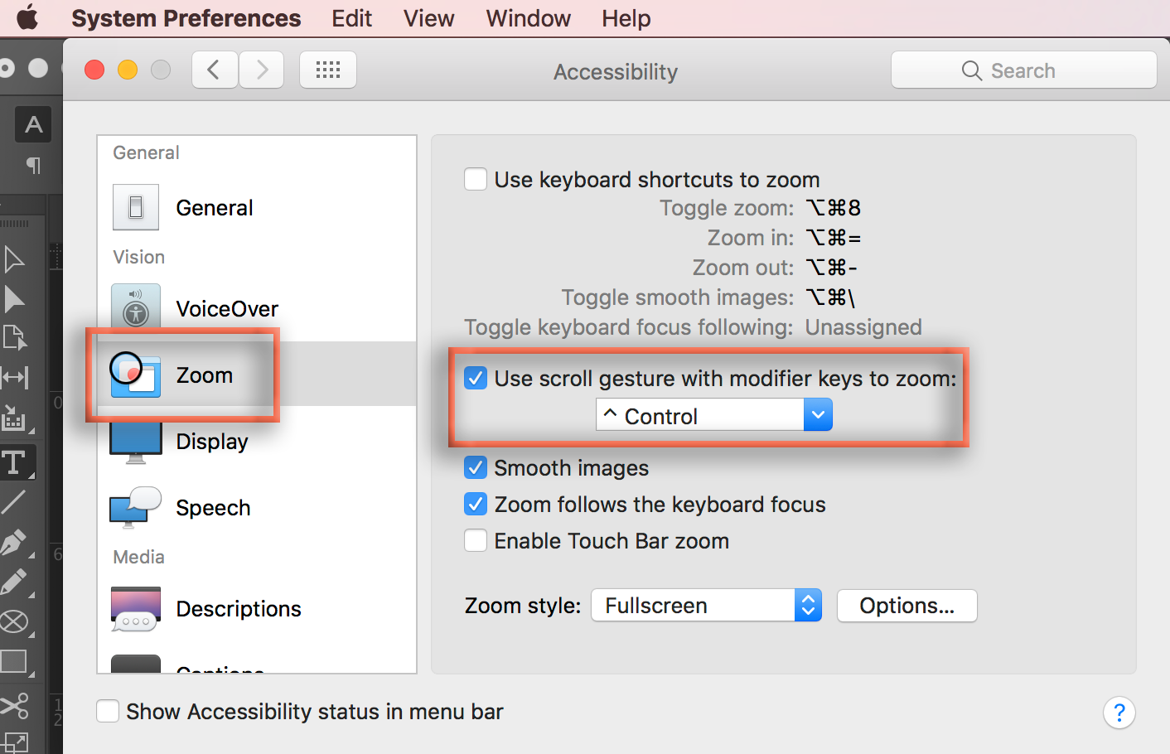Open the View menu
Viewport: 1170px width, 754px height.
tap(428, 18)
